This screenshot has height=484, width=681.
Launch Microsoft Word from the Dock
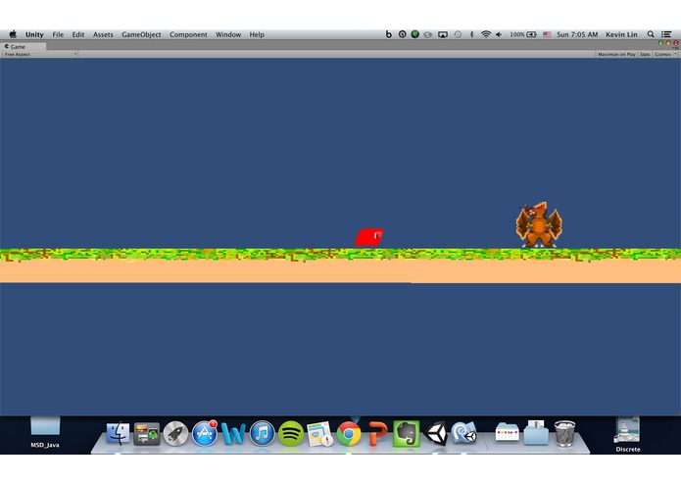233,433
